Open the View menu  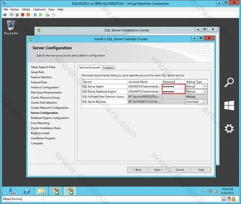click(x=51, y=9)
